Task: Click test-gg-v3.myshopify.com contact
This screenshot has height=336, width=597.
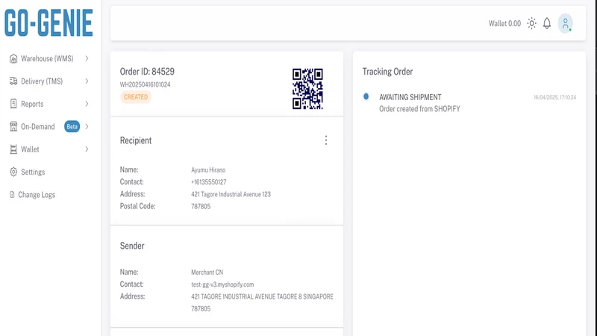Action: pos(222,284)
